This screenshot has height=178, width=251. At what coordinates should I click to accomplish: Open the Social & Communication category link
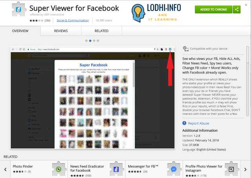coord(73,20)
